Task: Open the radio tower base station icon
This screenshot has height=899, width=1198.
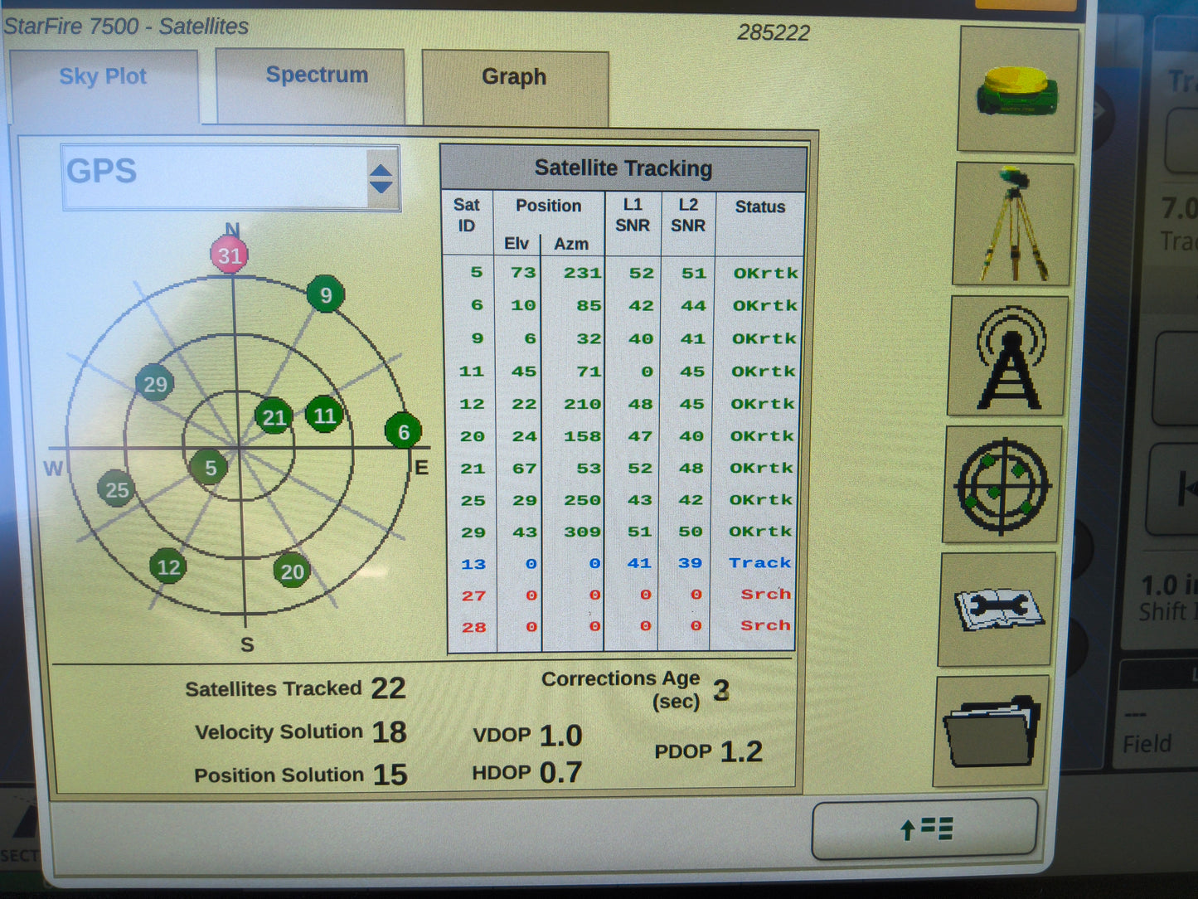Action: click(1008, 356)
